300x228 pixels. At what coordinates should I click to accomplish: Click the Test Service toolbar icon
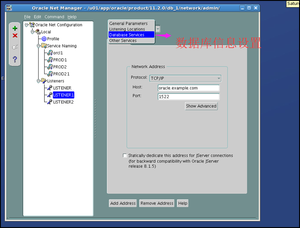coord(15,47)
